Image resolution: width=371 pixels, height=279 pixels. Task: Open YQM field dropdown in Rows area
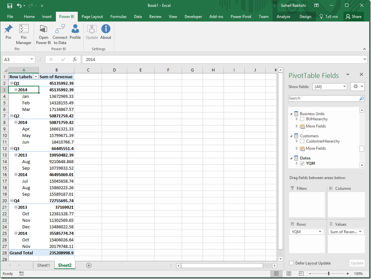tap(320, 232)
